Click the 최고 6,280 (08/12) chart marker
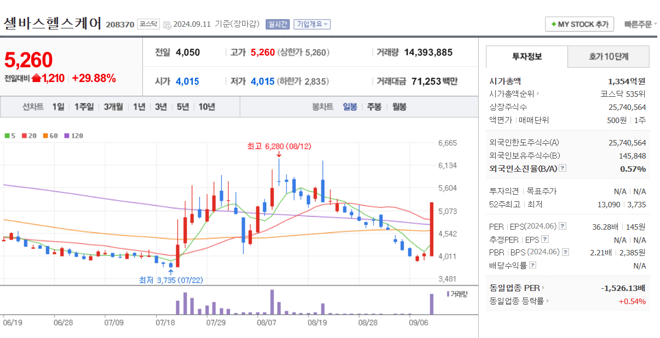This screenshot has height=338, width=660. click(279, 146)
